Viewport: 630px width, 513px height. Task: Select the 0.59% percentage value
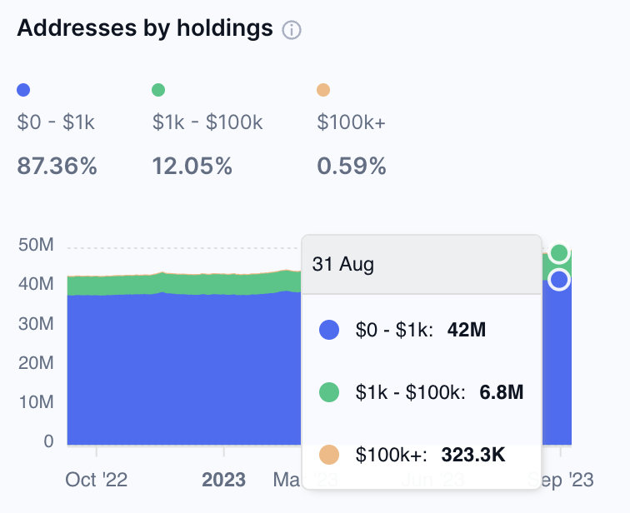click(352, 167)
